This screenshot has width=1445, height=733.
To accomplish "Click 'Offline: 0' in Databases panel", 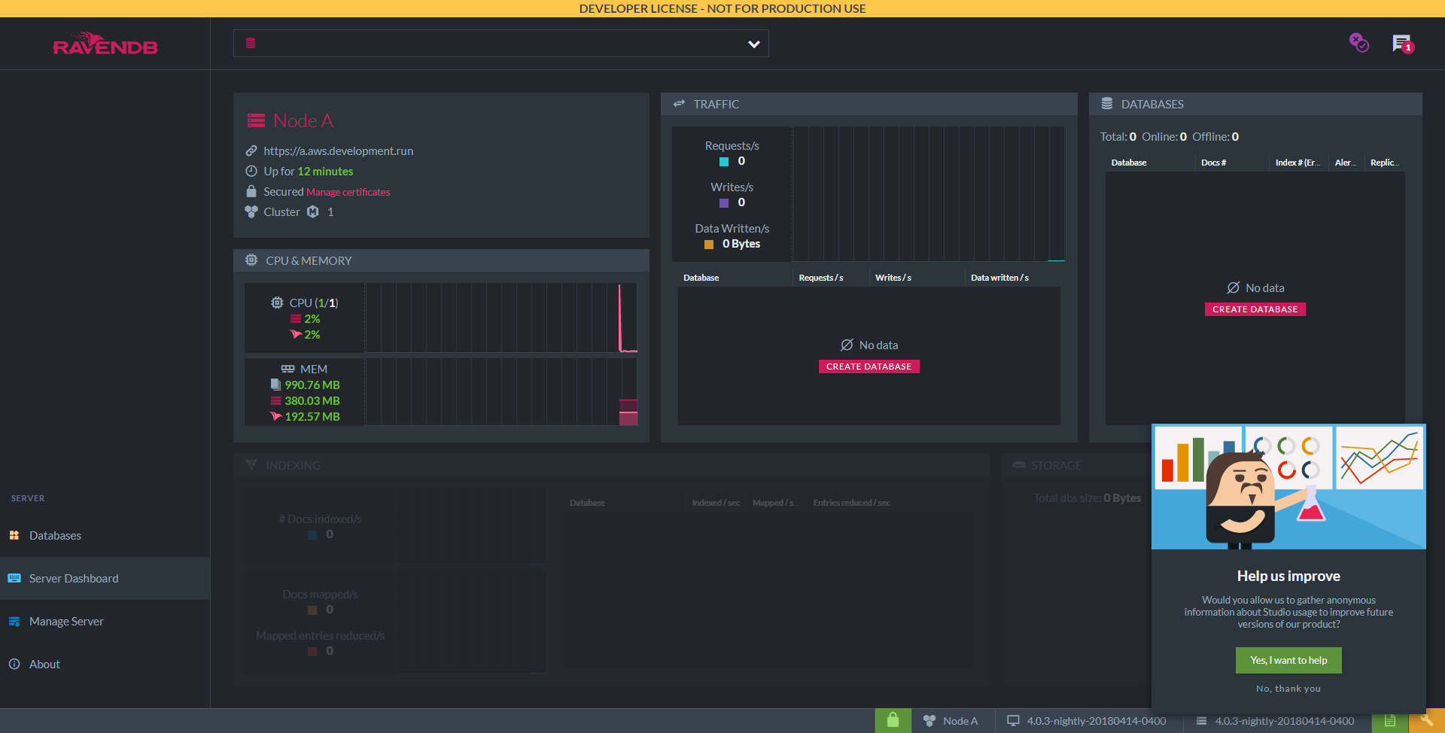I will click(1215, 136).
